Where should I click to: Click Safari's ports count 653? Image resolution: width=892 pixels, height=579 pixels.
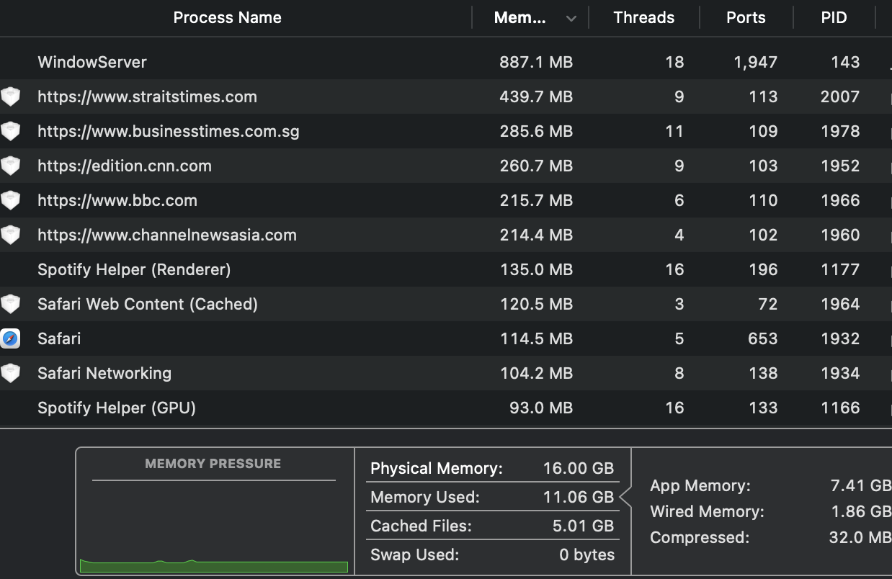[x=763, y=338]
